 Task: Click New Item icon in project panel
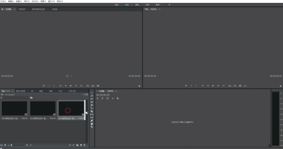click(81, 145)
